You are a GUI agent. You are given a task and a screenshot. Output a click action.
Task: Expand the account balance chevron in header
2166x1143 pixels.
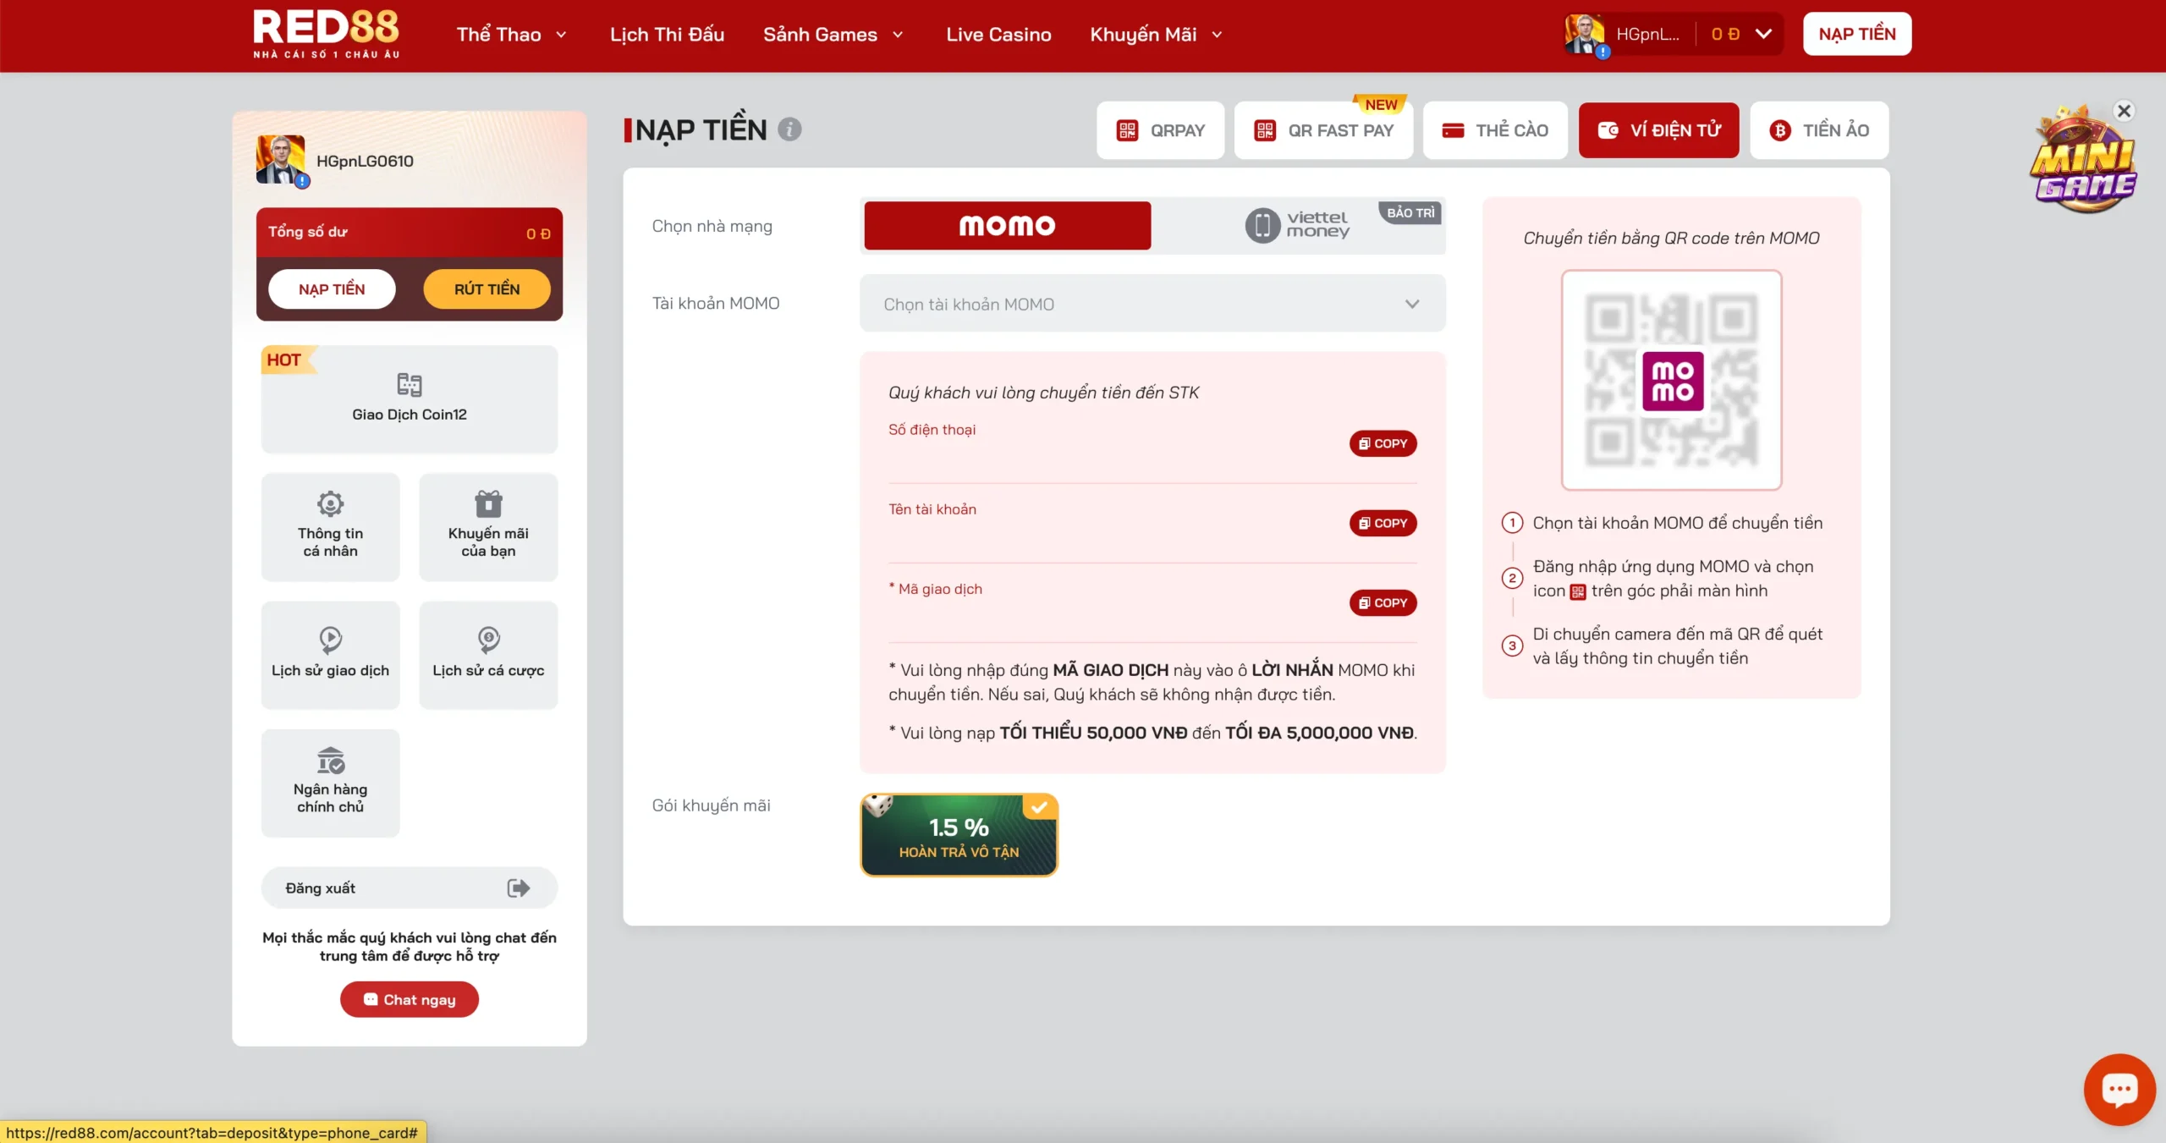click(1763, 34)
